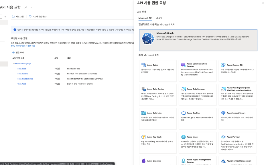Click the Azure Data Explorer icon
The image size is (268, 165).
(184, 89)
